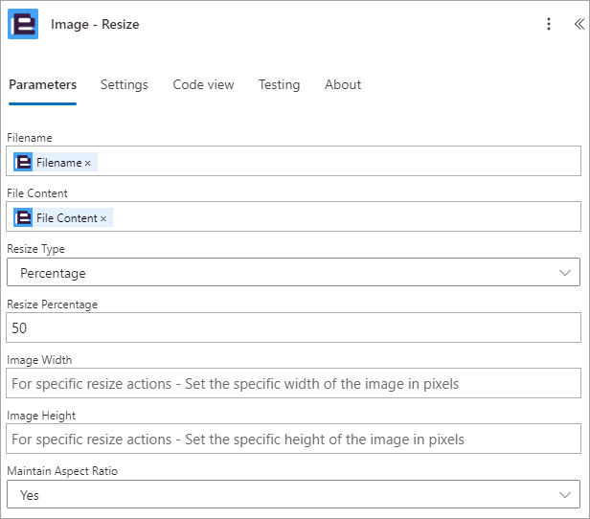Select the Parameters tab
590x519 pixels.
(x=42, y=84)
